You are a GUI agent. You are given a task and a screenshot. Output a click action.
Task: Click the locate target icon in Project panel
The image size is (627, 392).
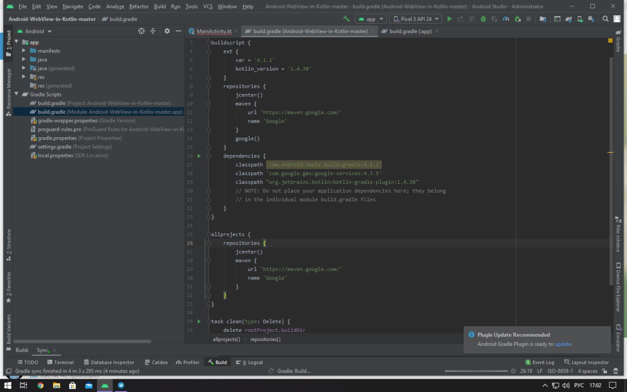[142, 31]
